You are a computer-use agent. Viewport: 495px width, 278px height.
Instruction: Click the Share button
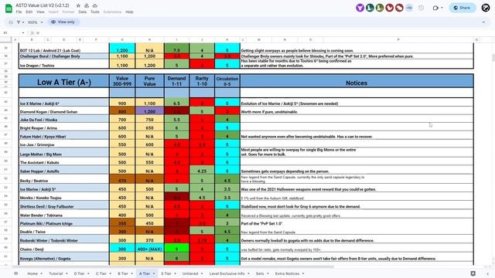[463, 8]
